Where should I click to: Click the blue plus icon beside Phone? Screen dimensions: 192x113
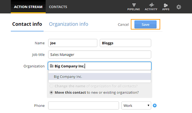[x=155, y=106]
